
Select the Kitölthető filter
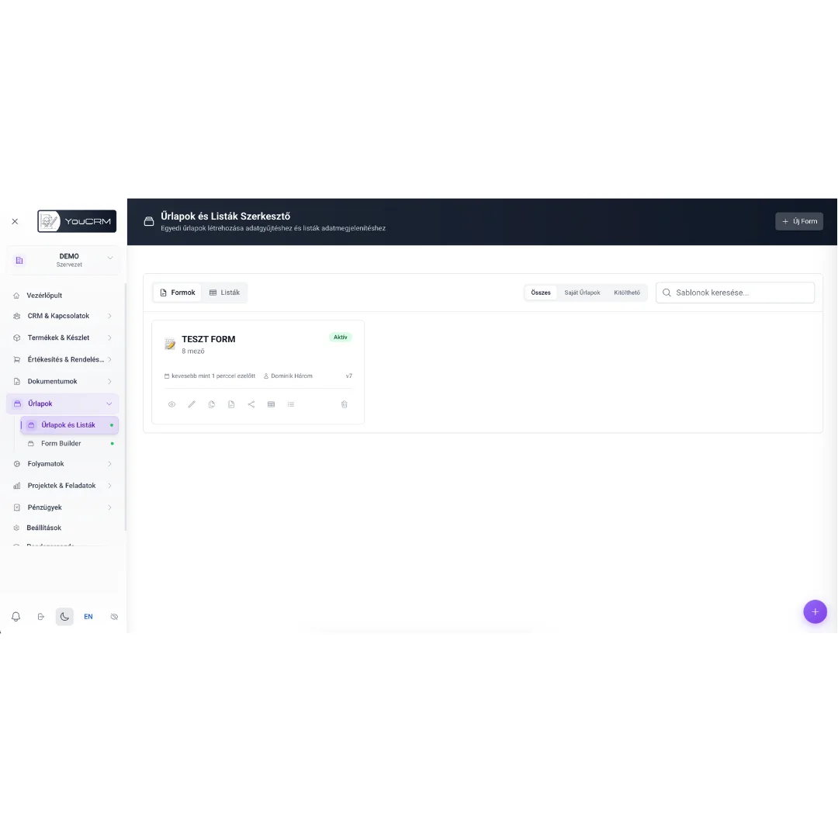coord(627,293)
